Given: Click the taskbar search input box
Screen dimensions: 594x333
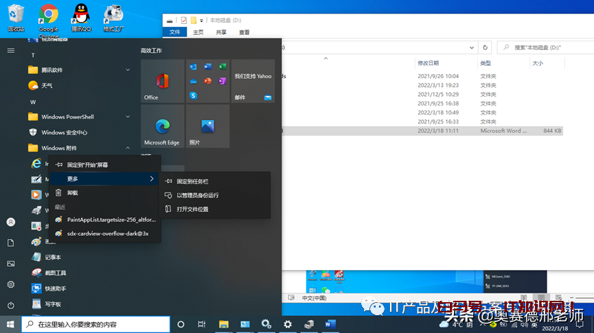Looking at the screenshot, I should click(96, 324).
